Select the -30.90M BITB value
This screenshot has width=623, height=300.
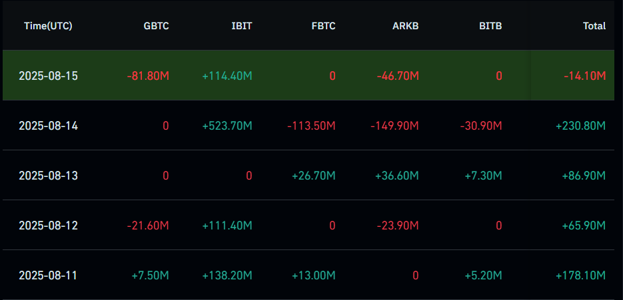(x=481, y=126)
